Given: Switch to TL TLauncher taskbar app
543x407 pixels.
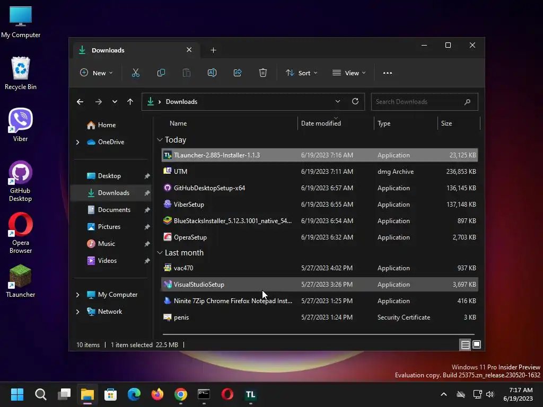Looking at the screenshot, I should (x=250, y=394).
